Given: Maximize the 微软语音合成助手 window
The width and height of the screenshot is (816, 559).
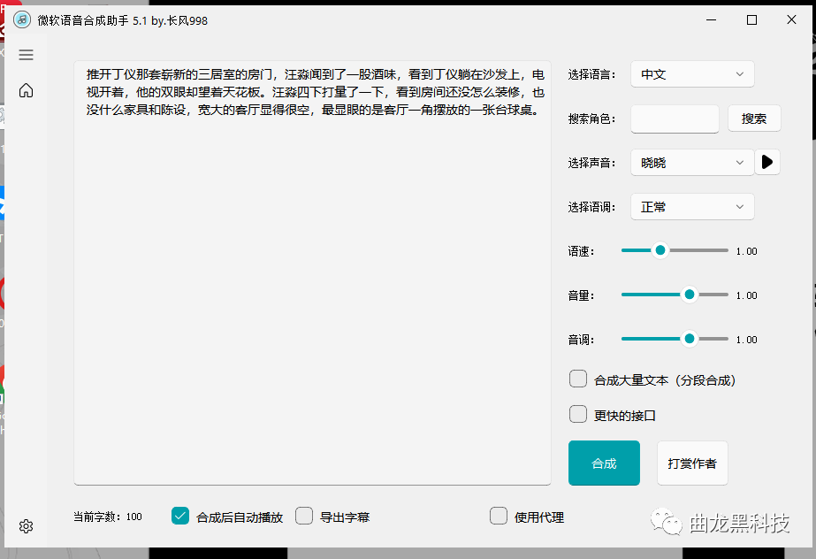Looking at the screenshot, I should (x=751, y=19).
